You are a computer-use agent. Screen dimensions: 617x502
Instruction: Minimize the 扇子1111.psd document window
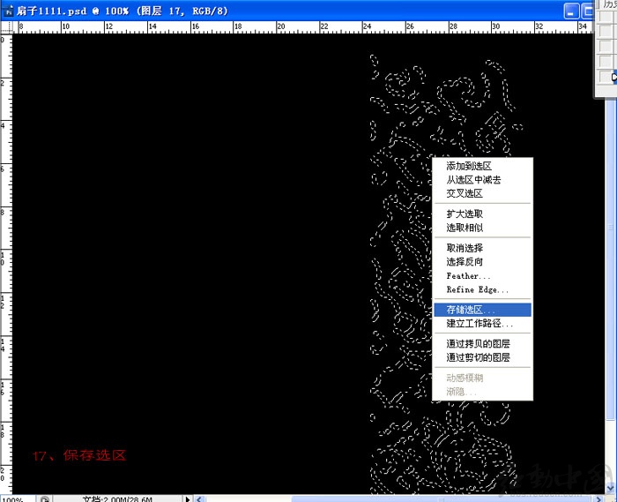571,11
